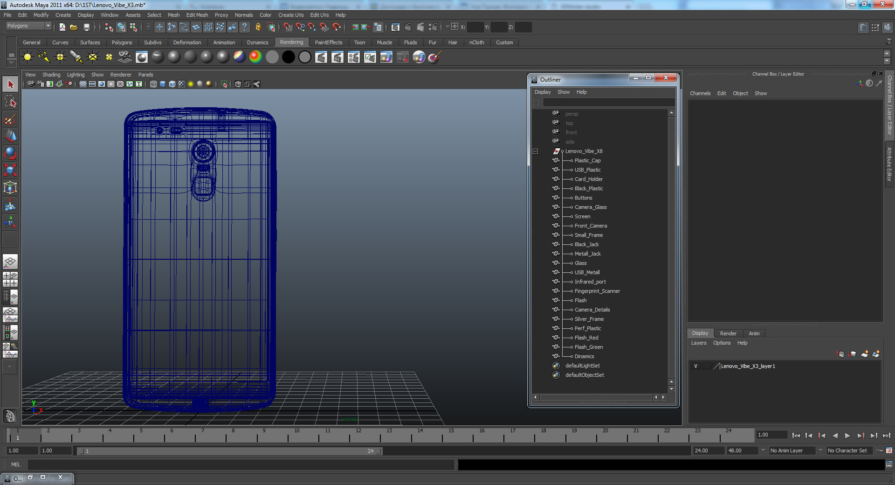Toggle X-ray viewport icon

tap(238, 84)
